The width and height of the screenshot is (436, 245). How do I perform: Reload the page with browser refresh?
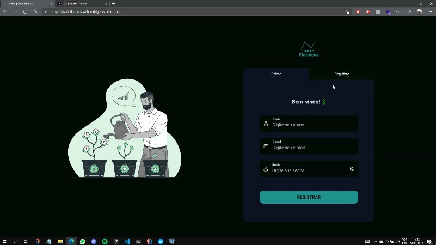pos(25,11)
